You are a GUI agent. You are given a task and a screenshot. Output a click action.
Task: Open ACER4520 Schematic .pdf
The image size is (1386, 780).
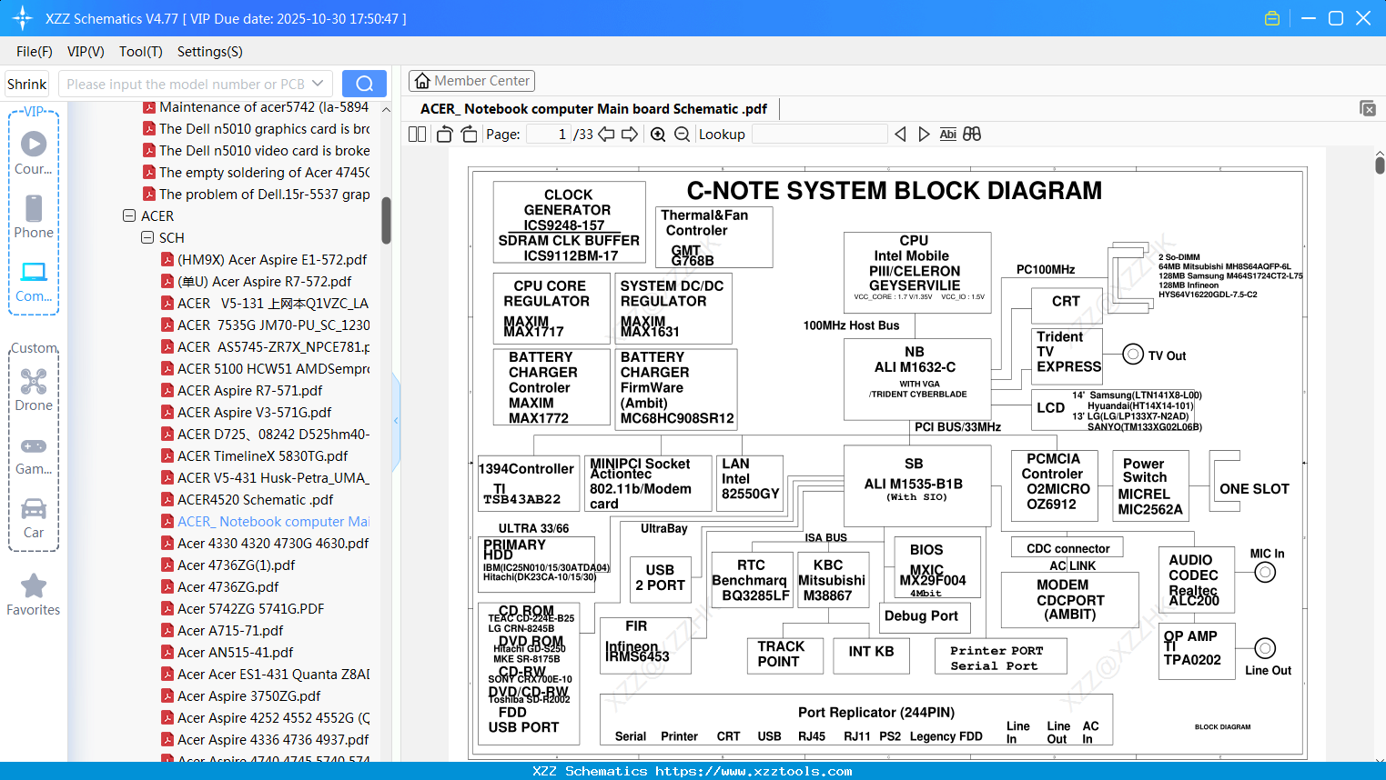(256, 500)
